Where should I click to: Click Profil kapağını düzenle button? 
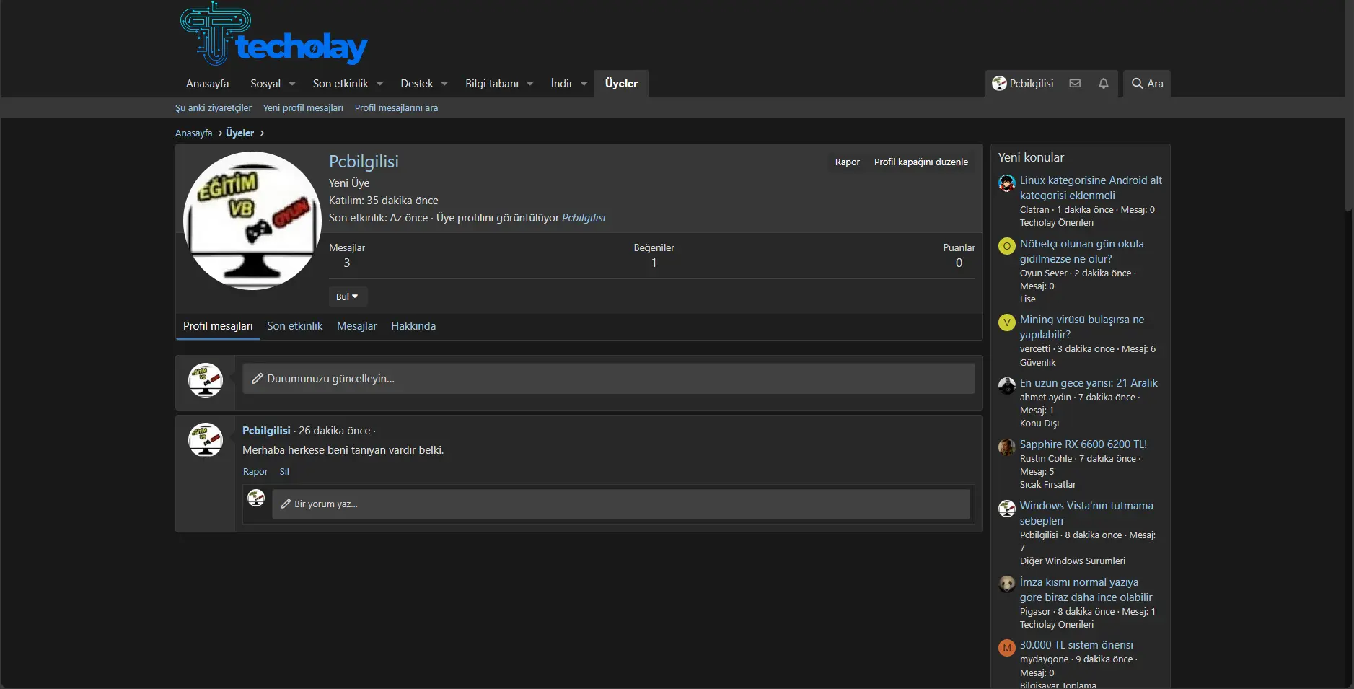coord(921,162)
